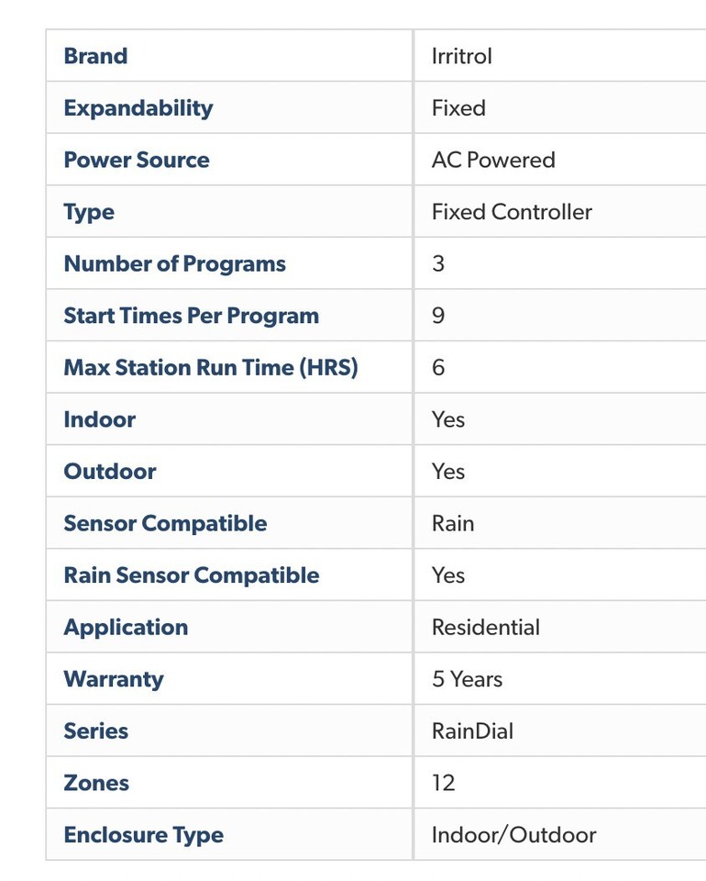Viewport: 706px width, 881px height.
Task: Click the Rain Sensor Compatible label
Action: 191,575
